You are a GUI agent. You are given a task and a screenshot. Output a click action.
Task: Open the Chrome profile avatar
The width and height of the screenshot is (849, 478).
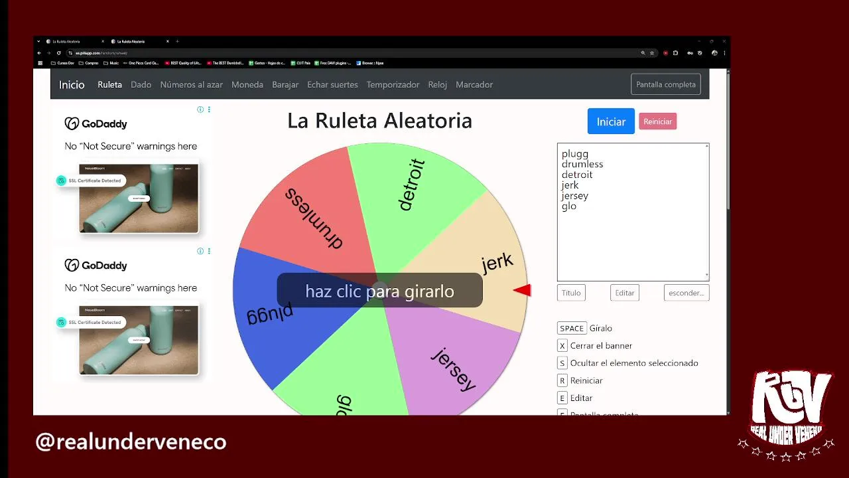pyautogui.click(x=714, y=52)
